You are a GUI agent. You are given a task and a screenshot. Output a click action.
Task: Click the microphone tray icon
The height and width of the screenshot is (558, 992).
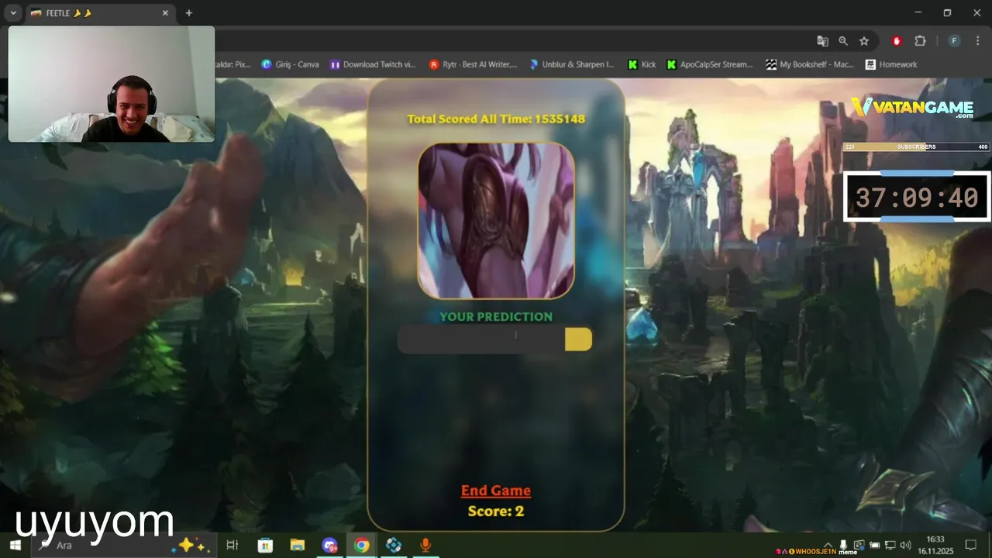click(x=843, y=546)
